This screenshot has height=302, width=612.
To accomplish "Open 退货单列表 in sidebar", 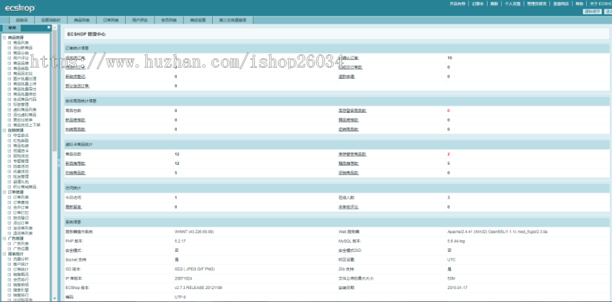I will click(x=22, y=233).
